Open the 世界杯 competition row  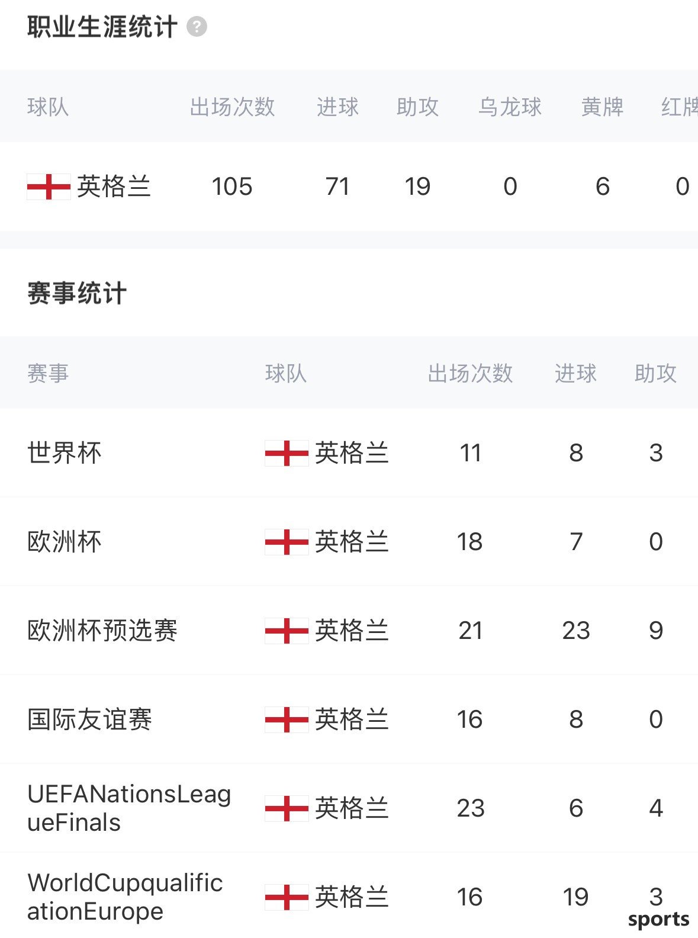pos(349,453)
